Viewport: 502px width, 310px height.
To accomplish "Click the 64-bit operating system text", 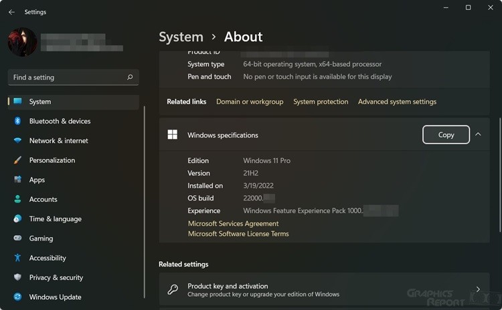I will 312,64.
